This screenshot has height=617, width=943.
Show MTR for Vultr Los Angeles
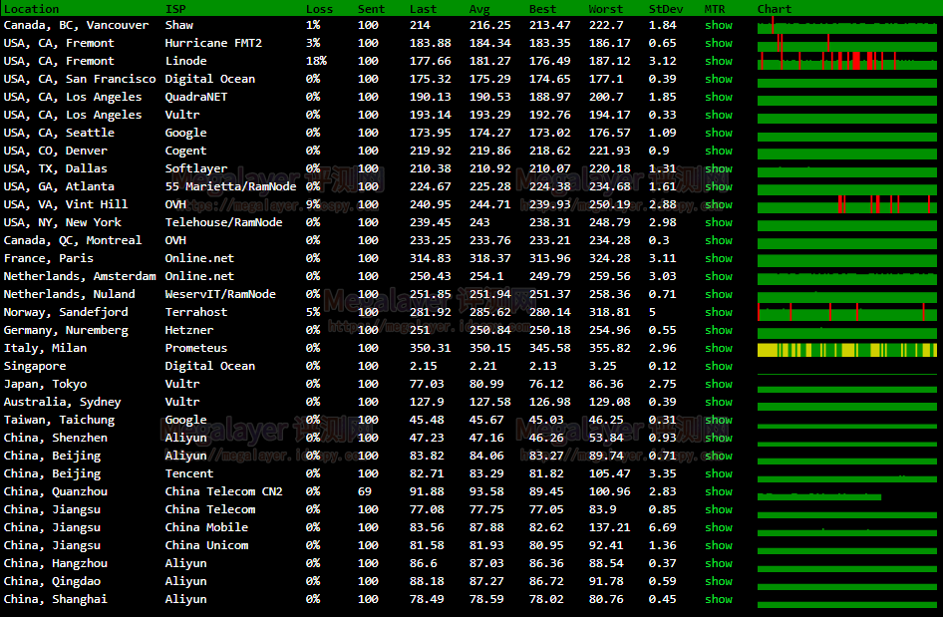coord(719,115)
